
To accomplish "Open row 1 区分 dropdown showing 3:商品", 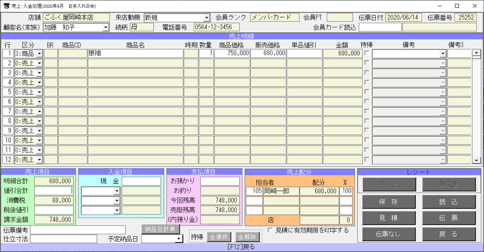I will pos(39,54).
